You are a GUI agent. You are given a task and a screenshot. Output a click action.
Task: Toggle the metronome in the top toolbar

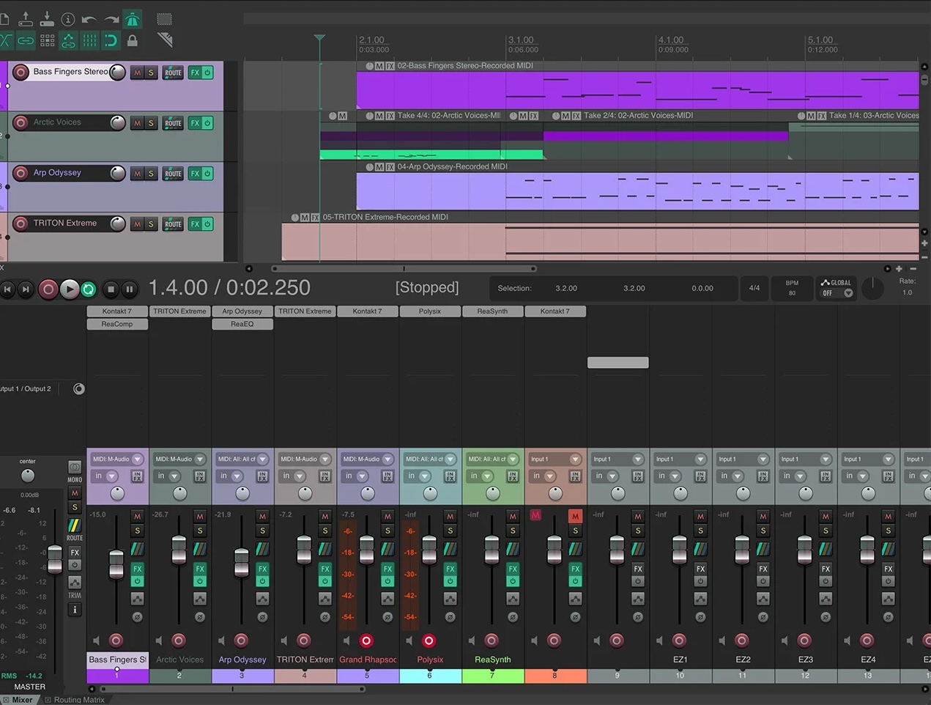pos(133,20)
